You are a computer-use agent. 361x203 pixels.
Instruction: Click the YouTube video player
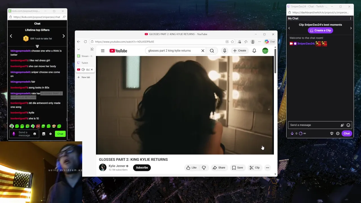coord(185,105)
